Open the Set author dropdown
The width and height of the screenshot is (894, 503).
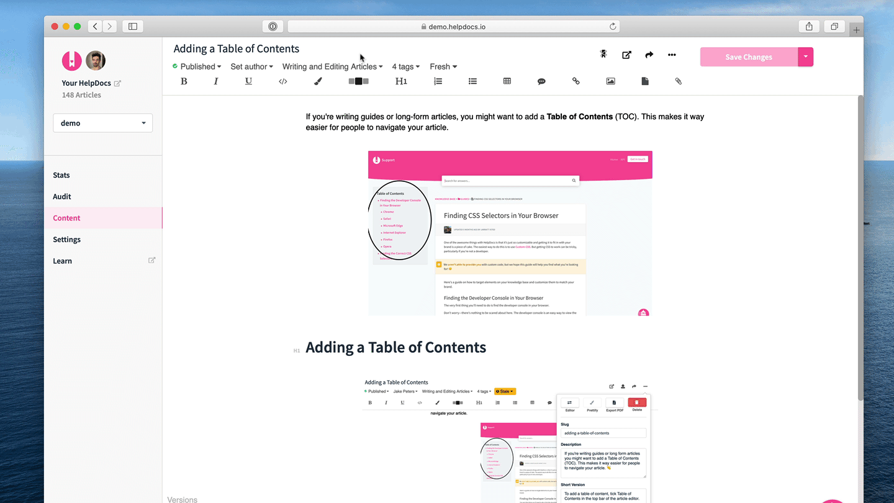click(x=251, y=66)
